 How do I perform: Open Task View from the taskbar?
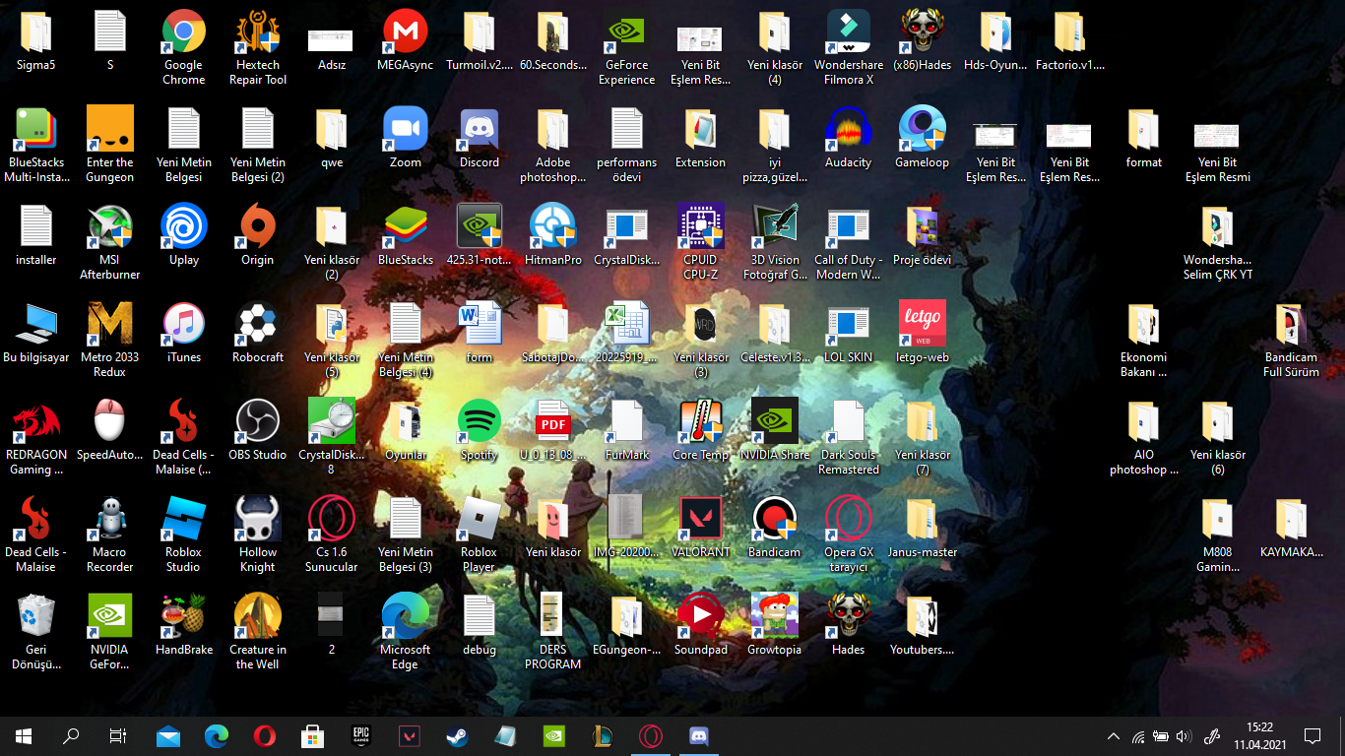tap(118, 735)
